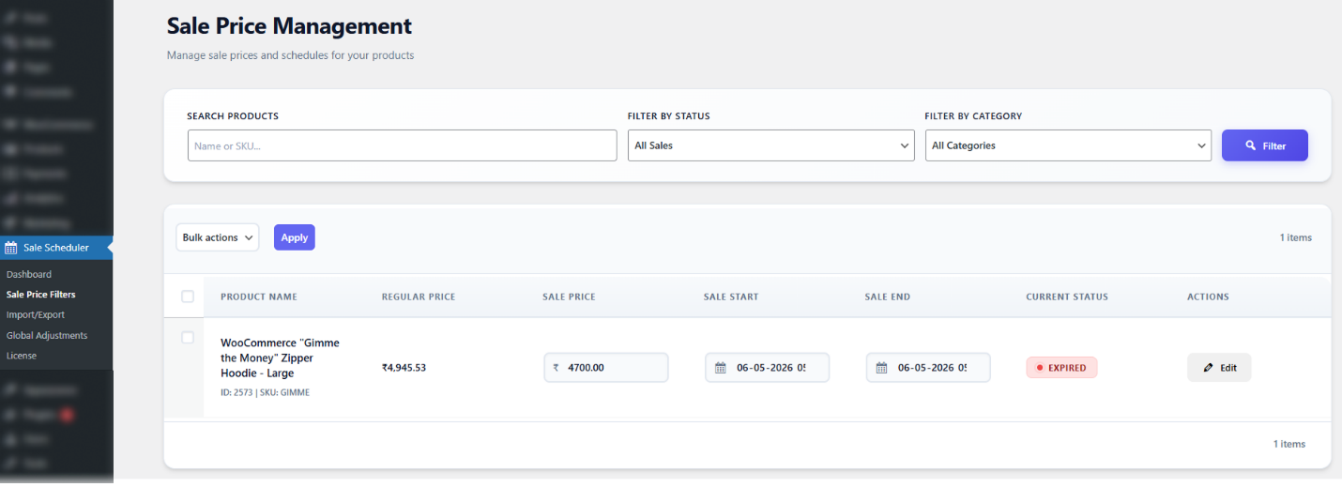The width and height of the screenshot is (1342, 487).
Task: Open the License submenu item
Action: tap(22, 356)
